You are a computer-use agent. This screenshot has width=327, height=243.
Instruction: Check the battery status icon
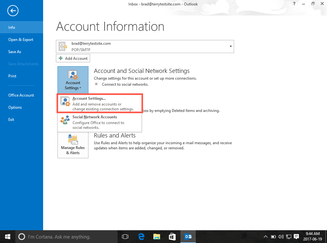coord(273,237)
